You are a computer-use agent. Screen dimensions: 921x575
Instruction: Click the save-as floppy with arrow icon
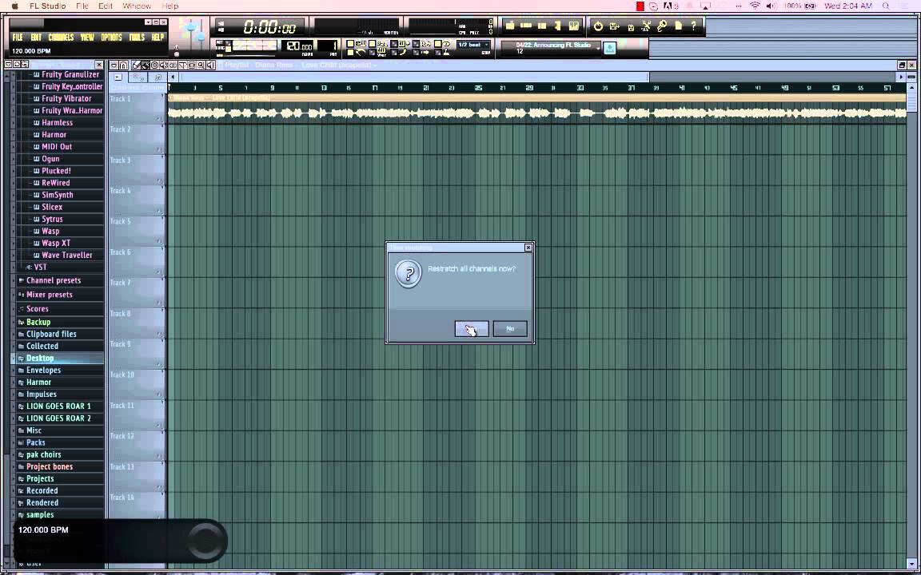[x=614, y=26]
